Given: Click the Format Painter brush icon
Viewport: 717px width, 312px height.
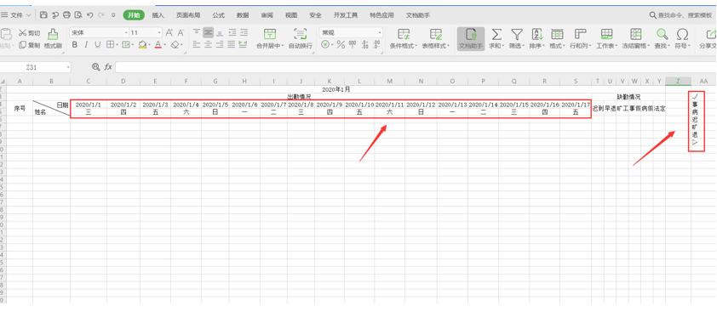Looking at the screenshot, I should pos(53,34).
